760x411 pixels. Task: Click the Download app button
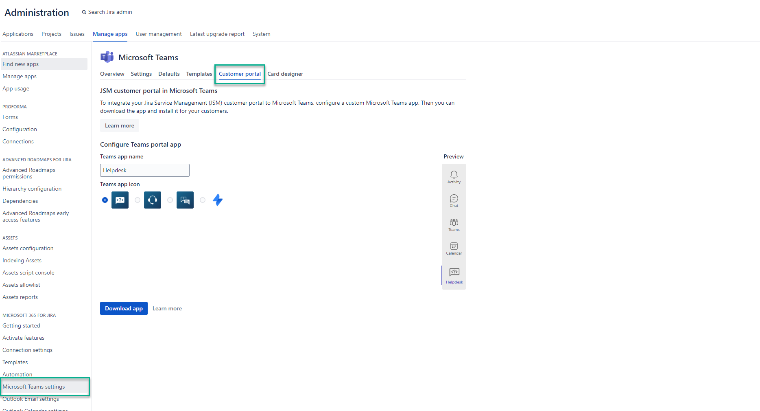point(124,308)
